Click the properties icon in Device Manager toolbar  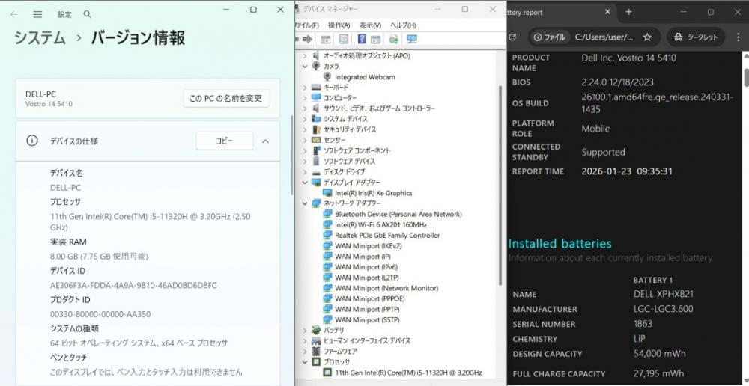click(x=344, y=39)
